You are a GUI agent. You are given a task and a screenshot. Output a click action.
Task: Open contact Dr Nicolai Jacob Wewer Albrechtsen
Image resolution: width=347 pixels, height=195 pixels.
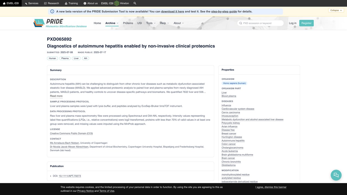click(69, 147)
